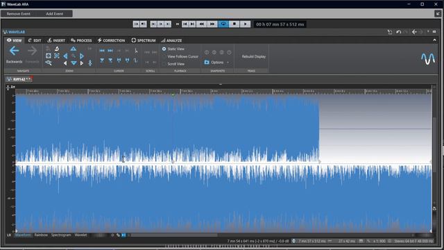
Task: Click the first snapshot preset circle
Action: click(x=207, y=53)
